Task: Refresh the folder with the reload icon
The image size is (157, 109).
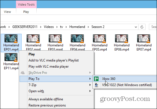Action: (142, 27)
